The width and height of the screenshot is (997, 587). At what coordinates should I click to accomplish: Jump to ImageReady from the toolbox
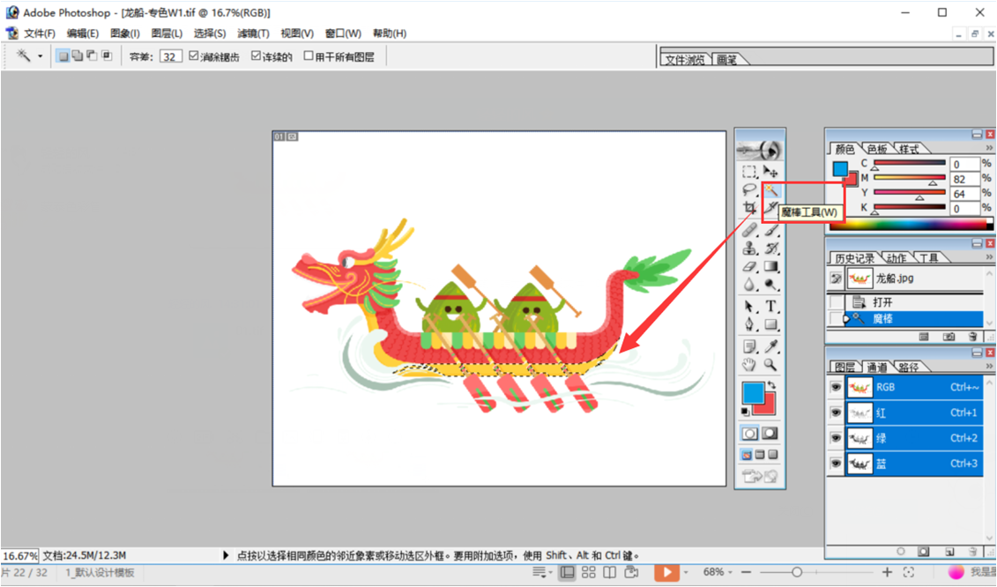761,476
